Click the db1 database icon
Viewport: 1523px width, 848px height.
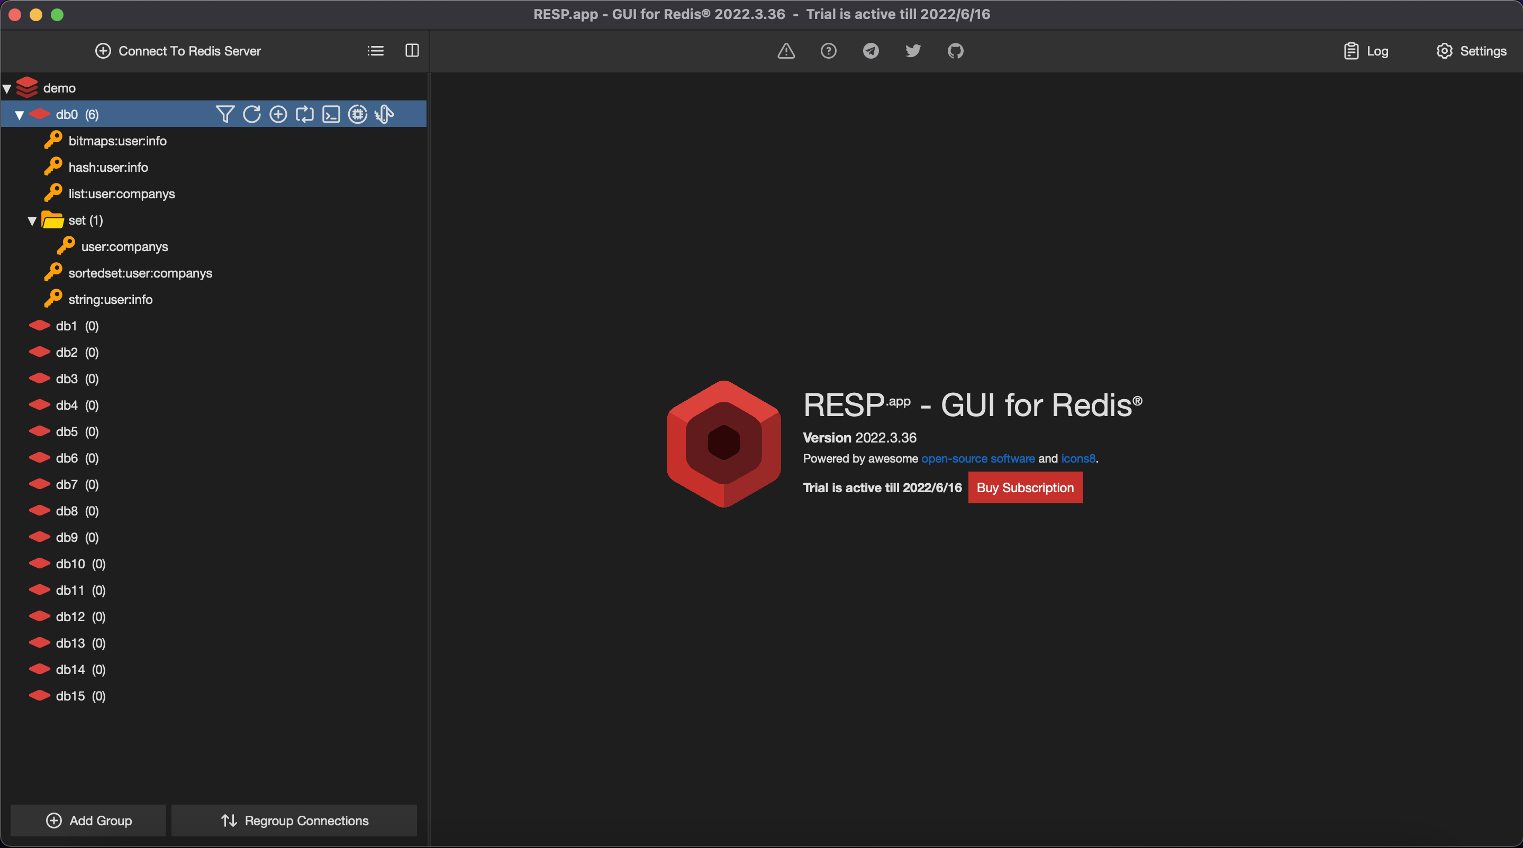point(40,325)
